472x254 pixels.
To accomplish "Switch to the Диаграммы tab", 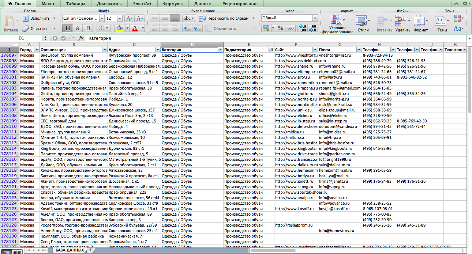I will (110, 4).
